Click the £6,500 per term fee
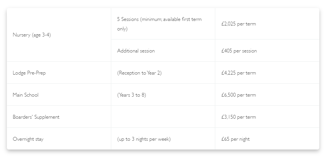This screenshot has height=159, width=325. click(x=239, y=95)
